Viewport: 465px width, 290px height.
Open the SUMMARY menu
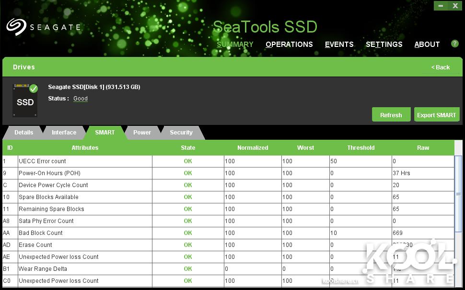pos(235,45)
